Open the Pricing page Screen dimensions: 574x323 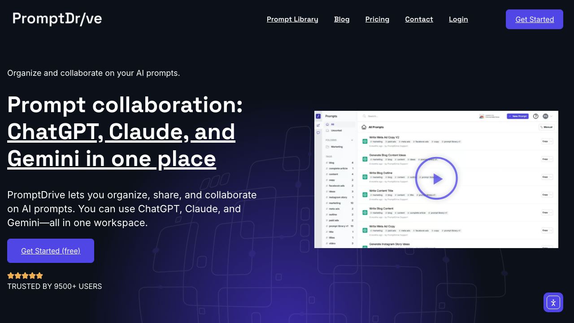click(377, 19)
